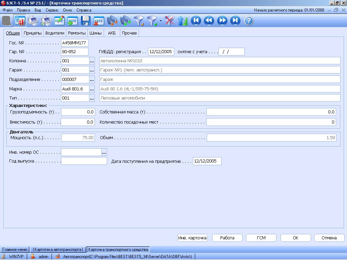Switch to Картотека автотранспорта window tab
This screenshot has height=260, width=347.
(58, 250)
